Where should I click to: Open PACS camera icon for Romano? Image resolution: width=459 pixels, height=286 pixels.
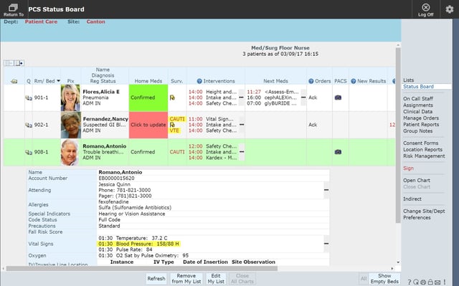338,152
